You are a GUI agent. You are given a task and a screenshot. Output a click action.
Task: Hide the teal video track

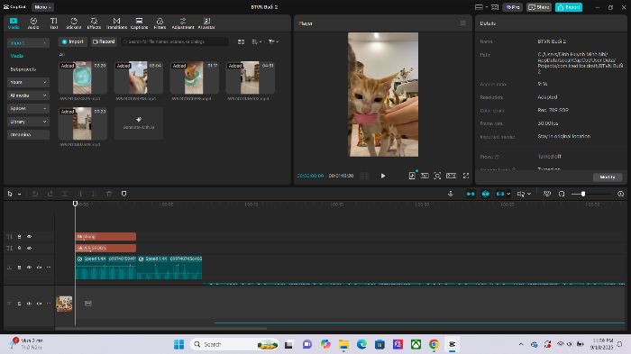pos(29,268)
